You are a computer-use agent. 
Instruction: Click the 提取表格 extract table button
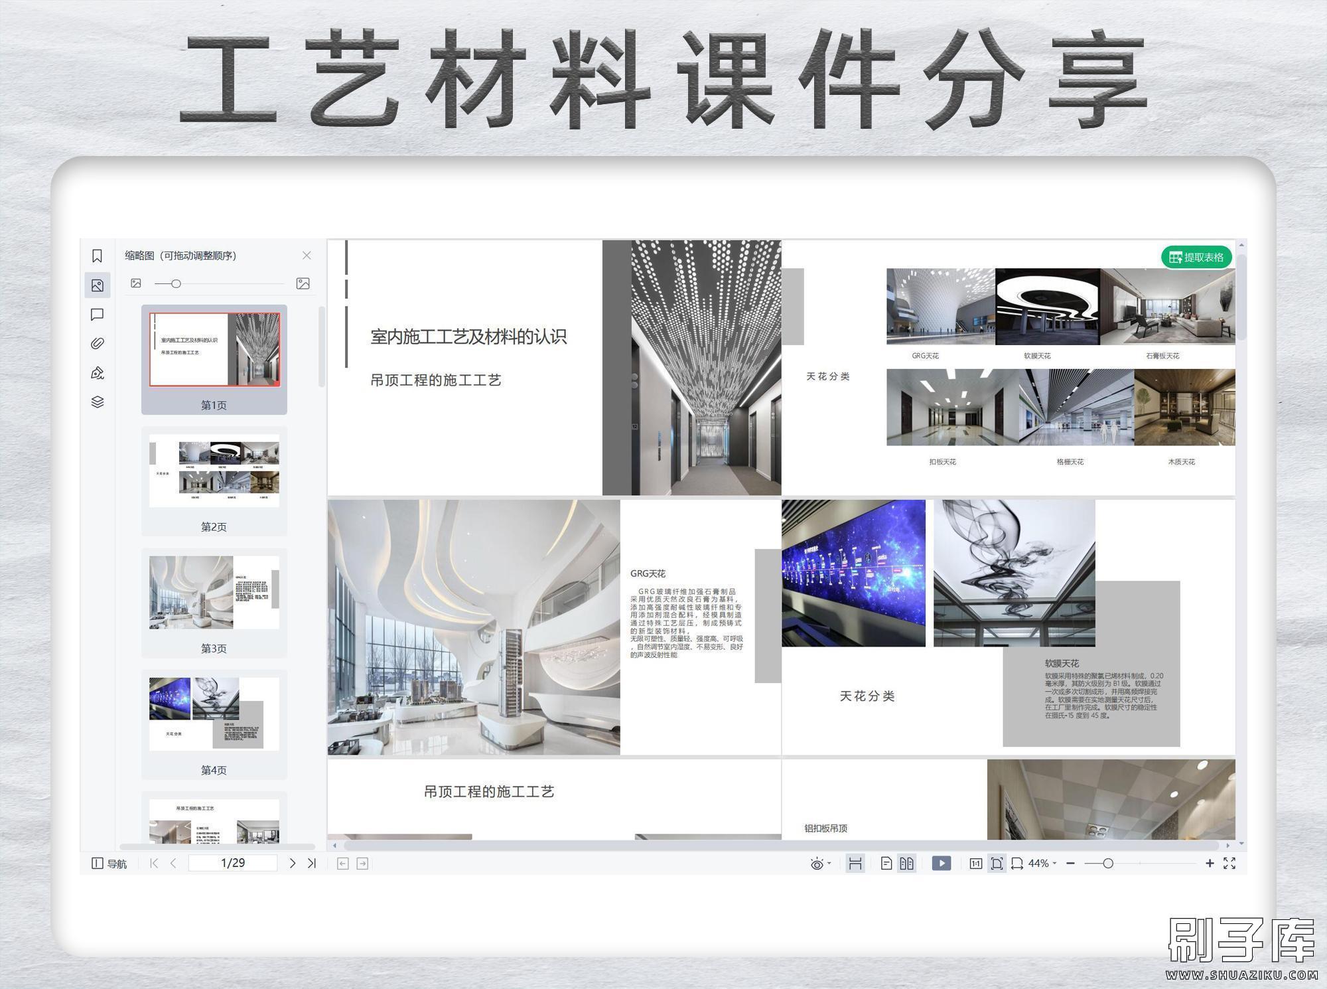[x=1198, y=257]
